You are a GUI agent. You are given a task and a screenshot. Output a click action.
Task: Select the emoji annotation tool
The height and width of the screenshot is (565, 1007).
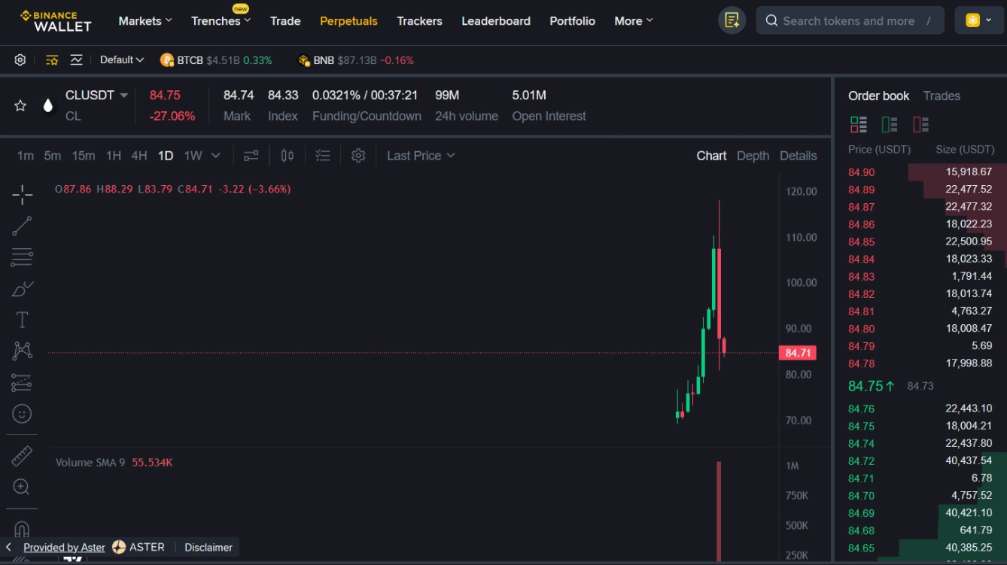pos(22,414)
